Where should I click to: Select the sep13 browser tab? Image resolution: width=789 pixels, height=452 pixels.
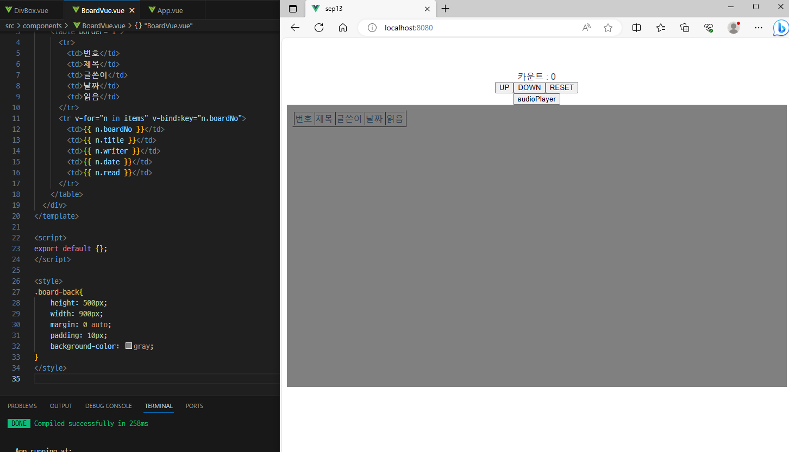tap(371, 9)
